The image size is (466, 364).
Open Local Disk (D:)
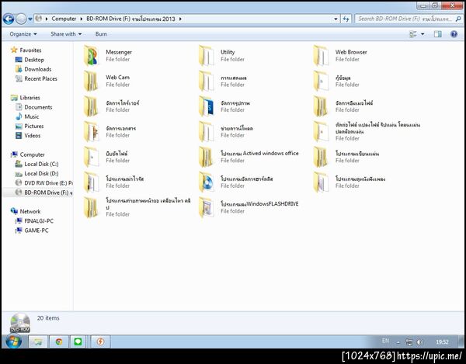coord(41,174)
